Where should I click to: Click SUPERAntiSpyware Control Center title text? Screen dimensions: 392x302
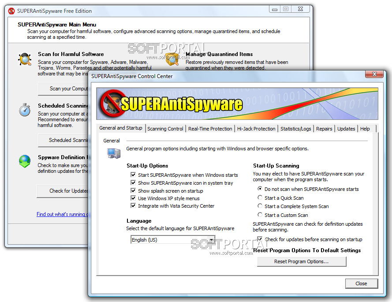pos(132,76)
